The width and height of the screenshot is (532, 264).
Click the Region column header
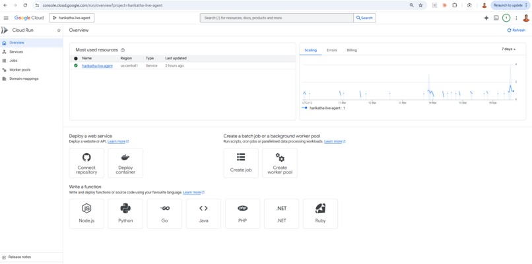pos(126,58)
